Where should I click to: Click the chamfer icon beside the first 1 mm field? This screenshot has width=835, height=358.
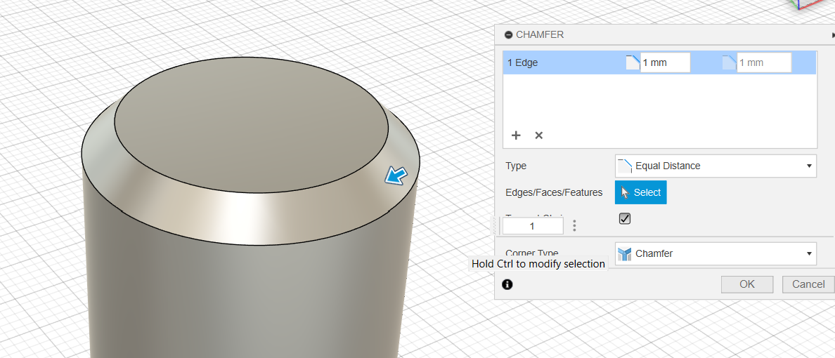point(633,62)
